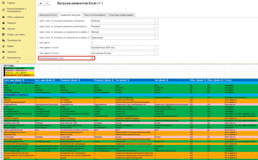Image resolution: width=258 pixels, height=160 pixels.
Task: Open the Главное section icon
Action: (3, 3)
